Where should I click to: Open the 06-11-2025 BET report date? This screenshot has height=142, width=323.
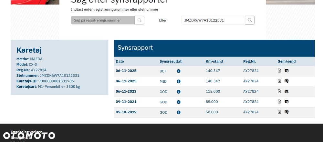tap(126, 71)
